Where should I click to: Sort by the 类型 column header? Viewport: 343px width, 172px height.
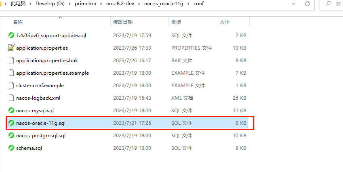(176, 22)
